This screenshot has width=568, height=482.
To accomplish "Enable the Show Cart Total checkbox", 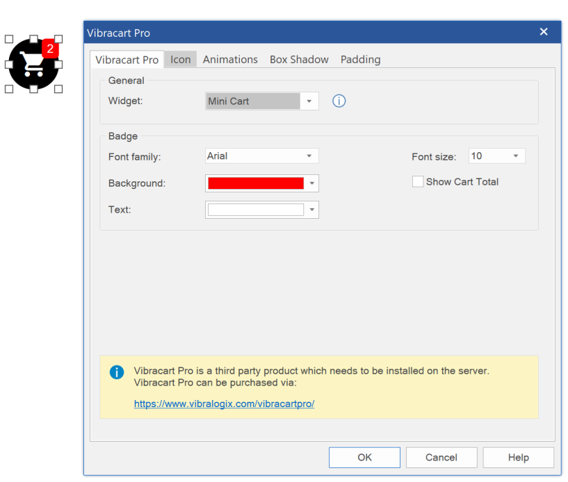I will (418, 182).
